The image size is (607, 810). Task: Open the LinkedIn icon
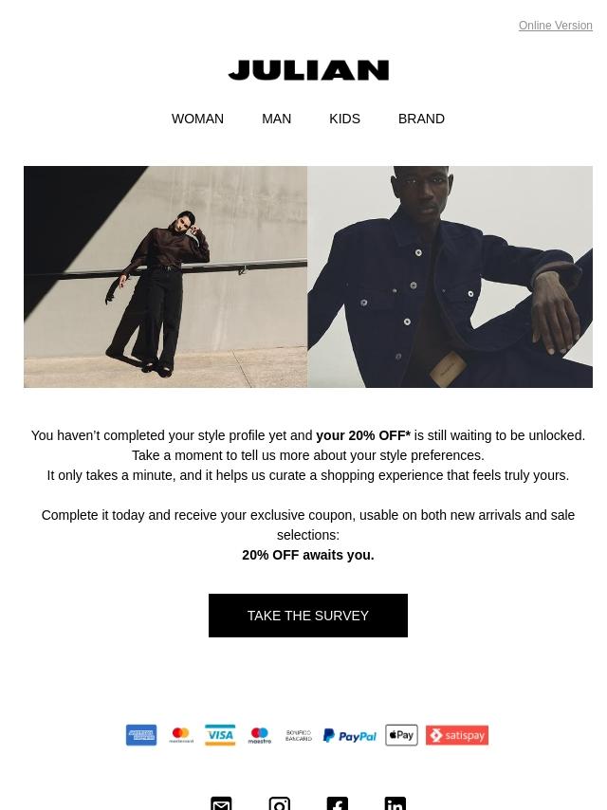[x=395, y=803]
